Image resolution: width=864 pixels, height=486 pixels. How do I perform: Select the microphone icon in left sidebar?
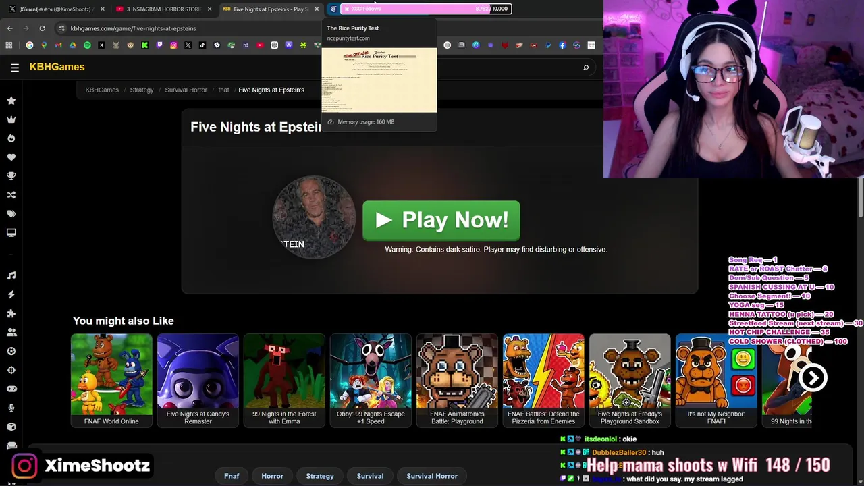tap(11, 408)
